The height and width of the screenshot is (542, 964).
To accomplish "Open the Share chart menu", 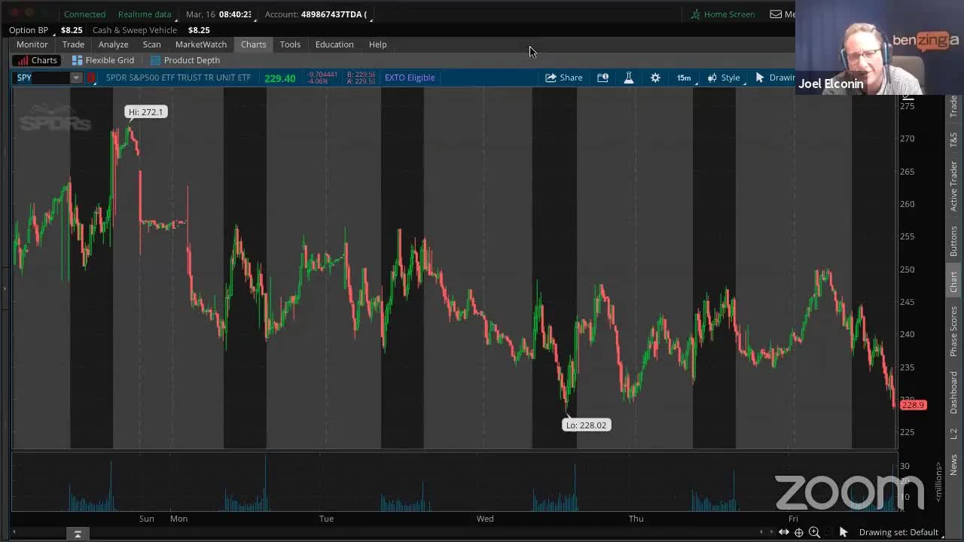I will tap(563, 78).
